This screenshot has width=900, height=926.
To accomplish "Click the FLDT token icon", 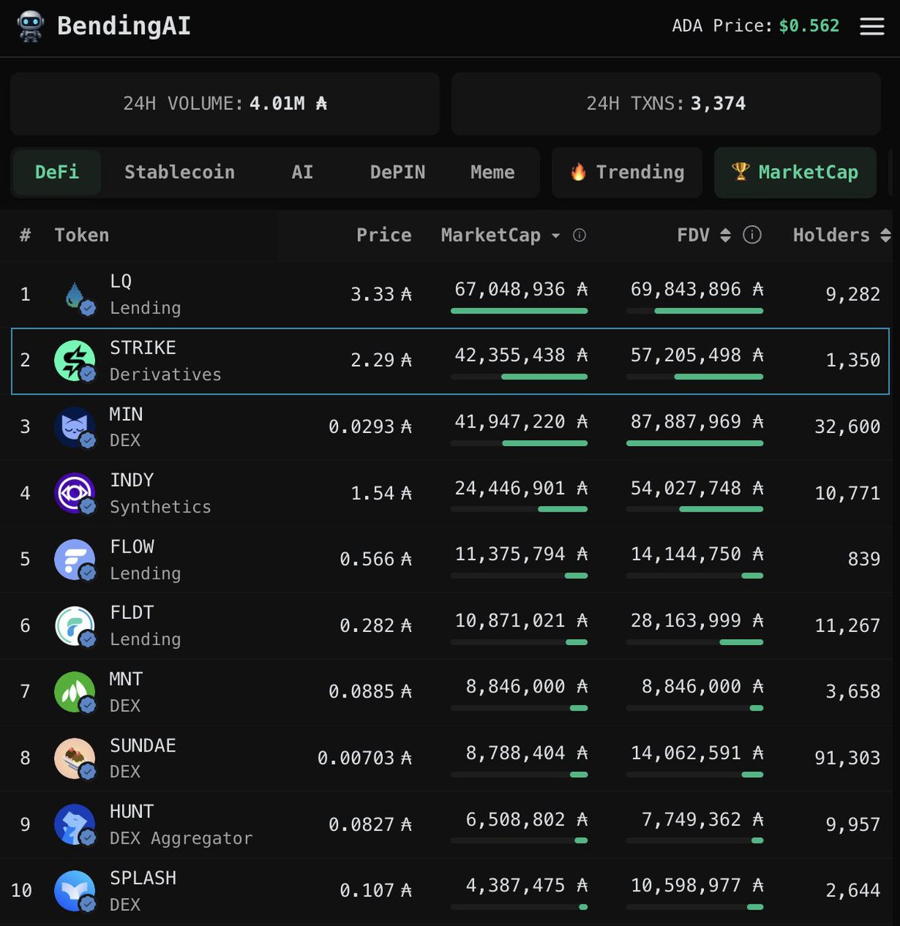I will tap(75, 626).
